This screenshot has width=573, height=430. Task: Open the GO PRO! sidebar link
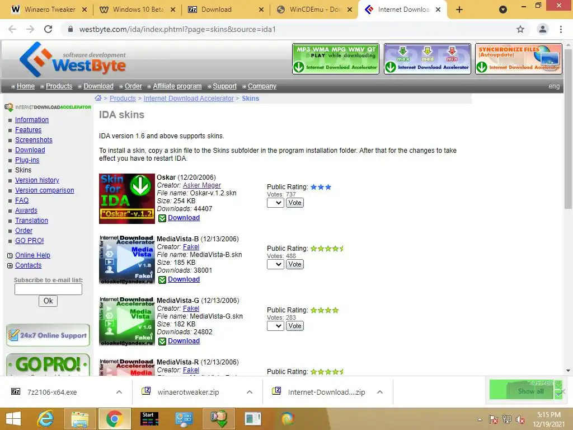coord(29,241)
